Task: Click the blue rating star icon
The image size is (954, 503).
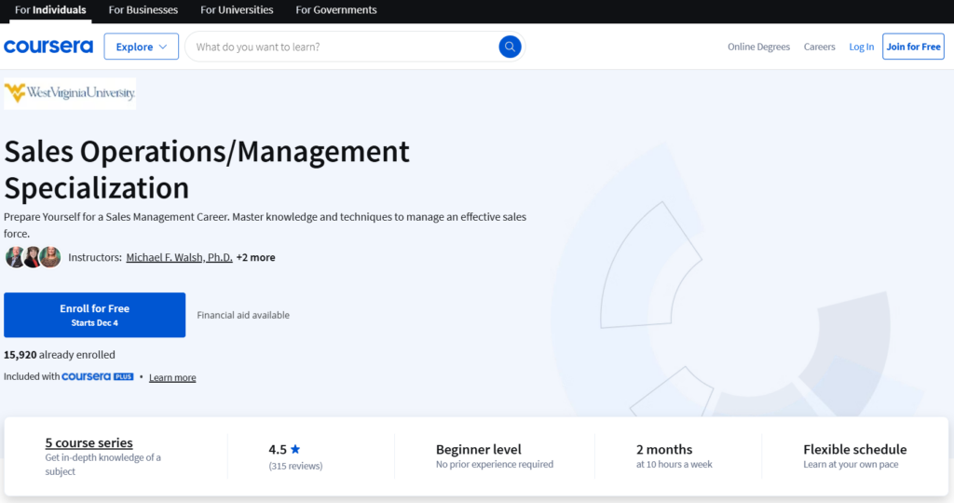Action: [295, 449]
